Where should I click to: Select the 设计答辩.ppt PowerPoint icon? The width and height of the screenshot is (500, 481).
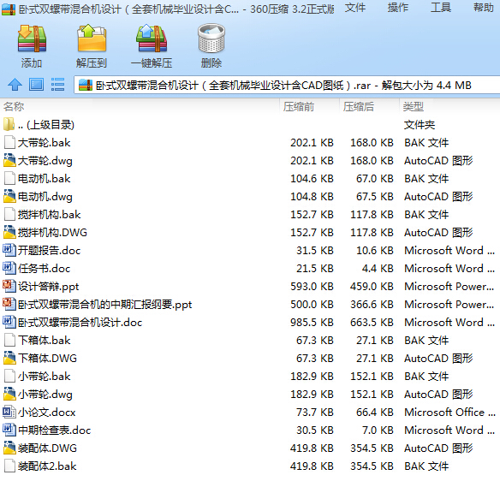(9, 286)
